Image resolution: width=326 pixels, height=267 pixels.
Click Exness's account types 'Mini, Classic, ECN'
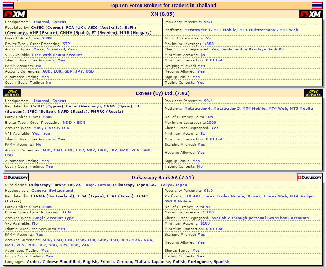coord(52,128)
